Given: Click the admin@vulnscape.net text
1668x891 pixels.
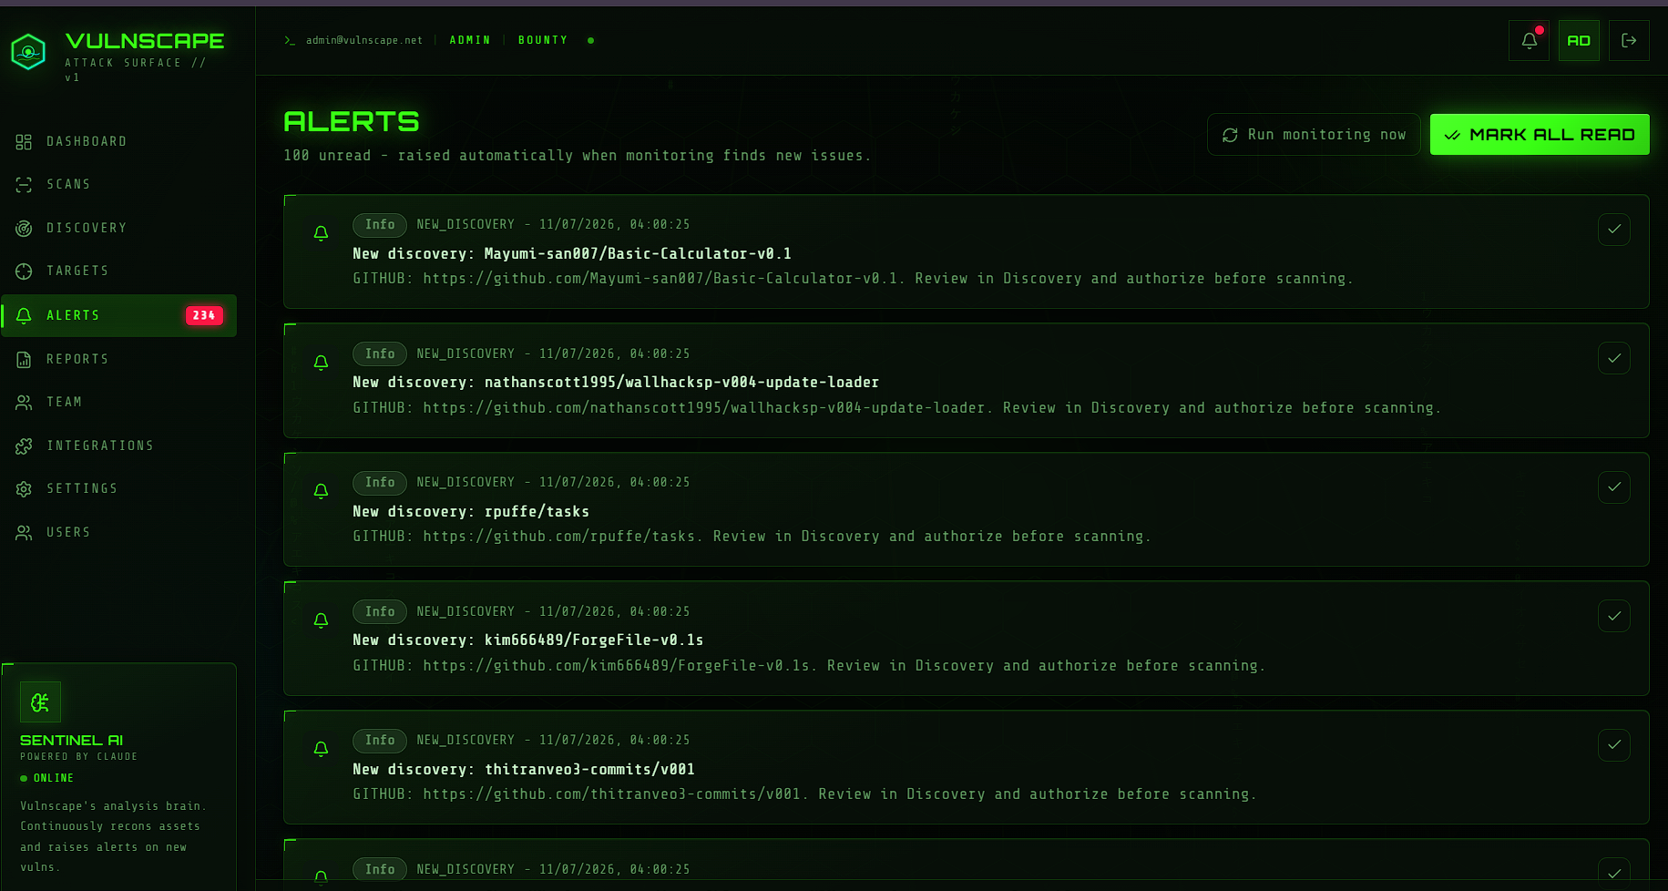Looking at the screenshot, I should click(364, 40).
